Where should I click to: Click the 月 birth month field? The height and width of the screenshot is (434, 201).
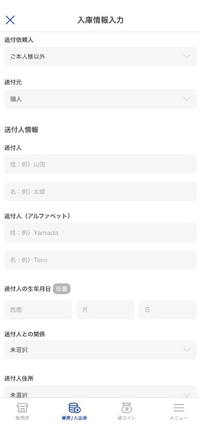pos(105,310)
